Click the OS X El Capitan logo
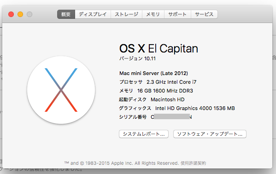The height and width of the screenshot is (174, 276). pyautogui.click(x=61, y=90)
